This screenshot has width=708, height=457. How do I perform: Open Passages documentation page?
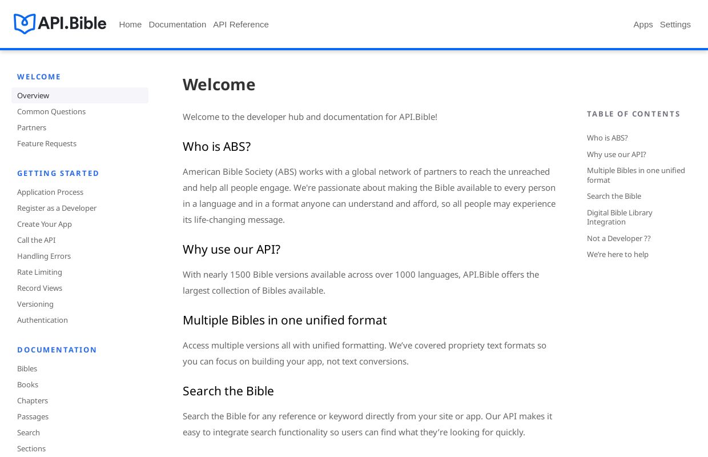point(33,416)
